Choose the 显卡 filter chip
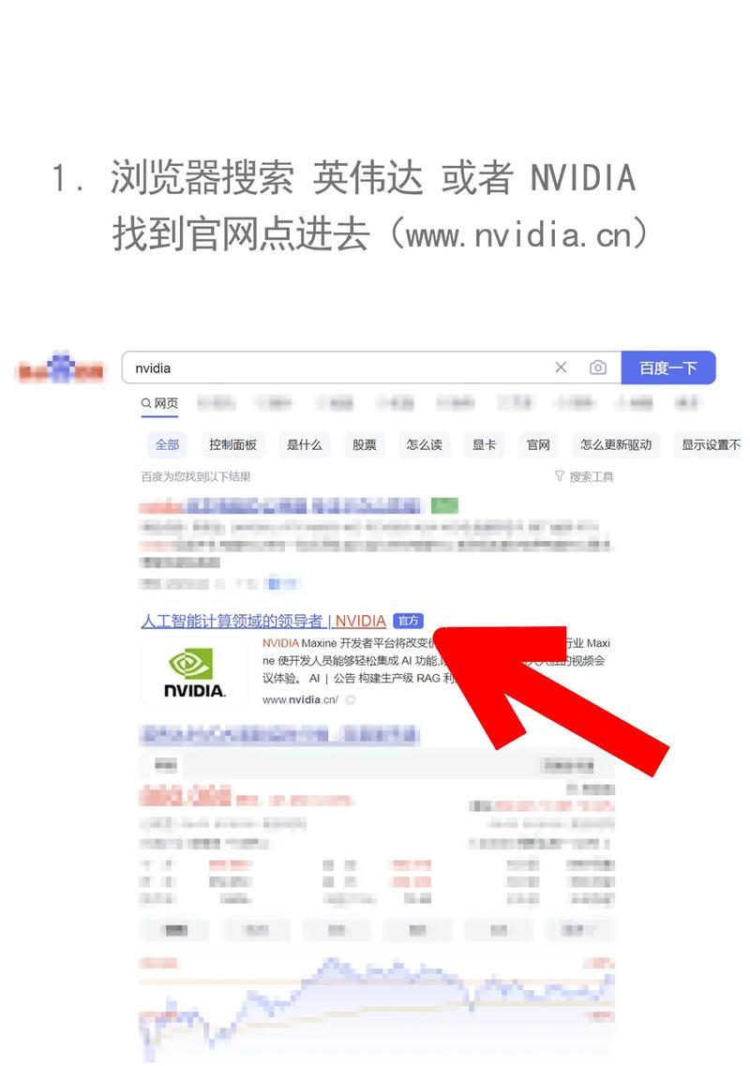Viewport: 750px width, 1066px height. (484, 444)
